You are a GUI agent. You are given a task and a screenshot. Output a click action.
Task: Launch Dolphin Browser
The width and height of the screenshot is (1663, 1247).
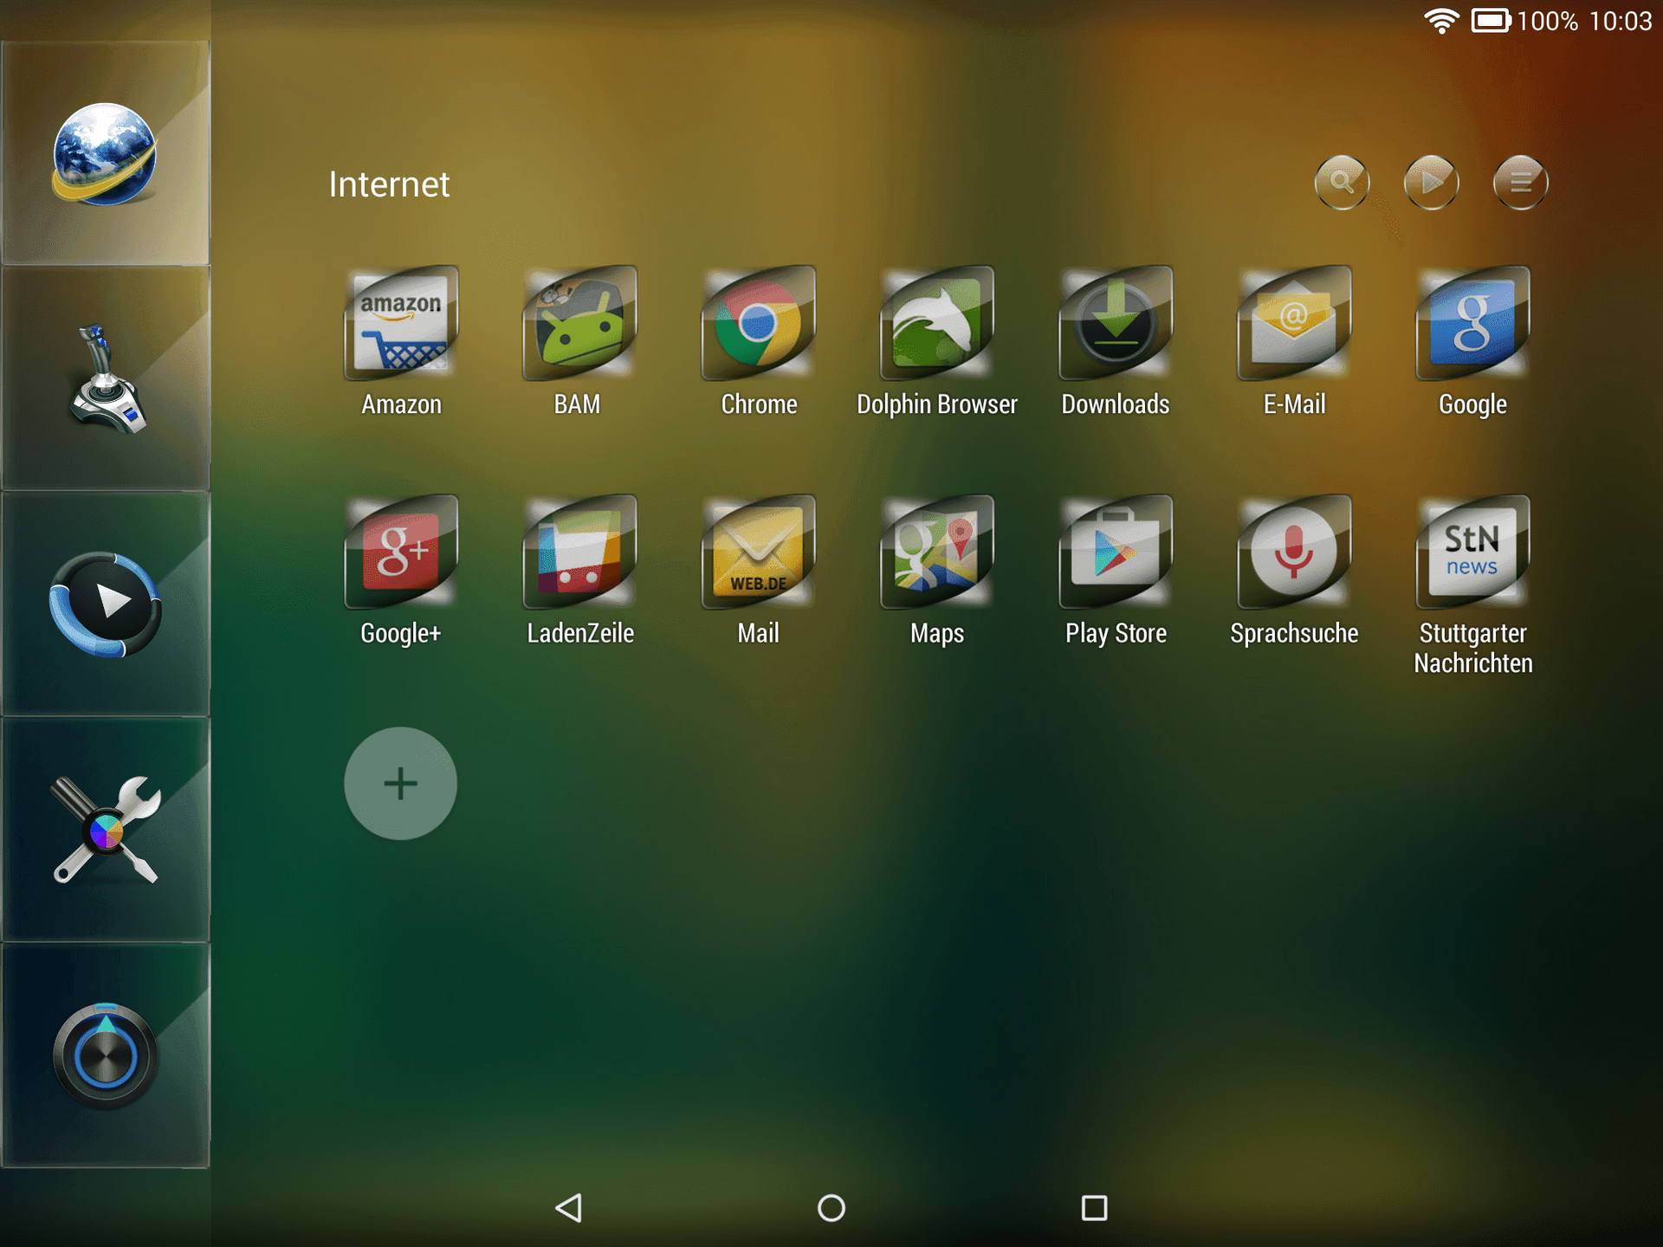coord(937,323)
